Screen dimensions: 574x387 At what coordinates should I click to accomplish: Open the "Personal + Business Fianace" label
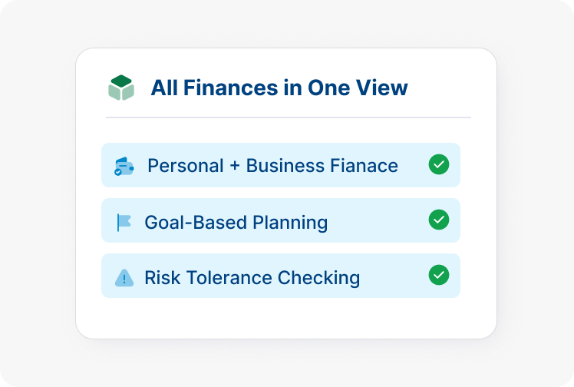point(272,166)
